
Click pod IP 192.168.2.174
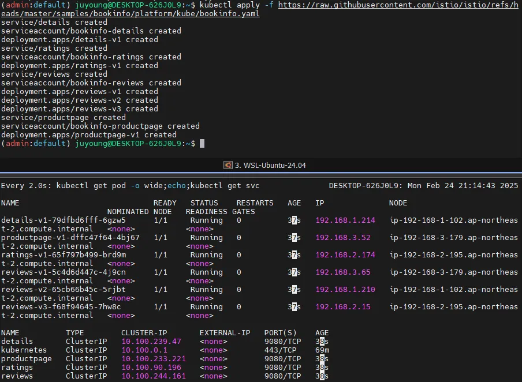click(x=345, y=255)
